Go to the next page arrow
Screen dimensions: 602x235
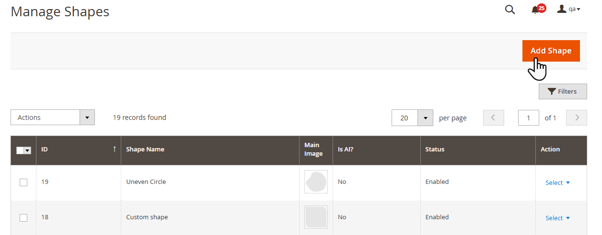coord(577,117)
